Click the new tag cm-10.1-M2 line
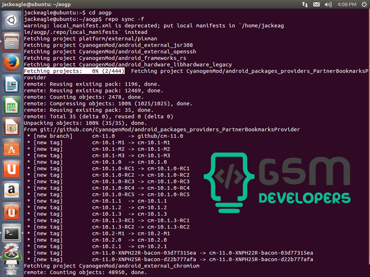 [x=99, y=149]
